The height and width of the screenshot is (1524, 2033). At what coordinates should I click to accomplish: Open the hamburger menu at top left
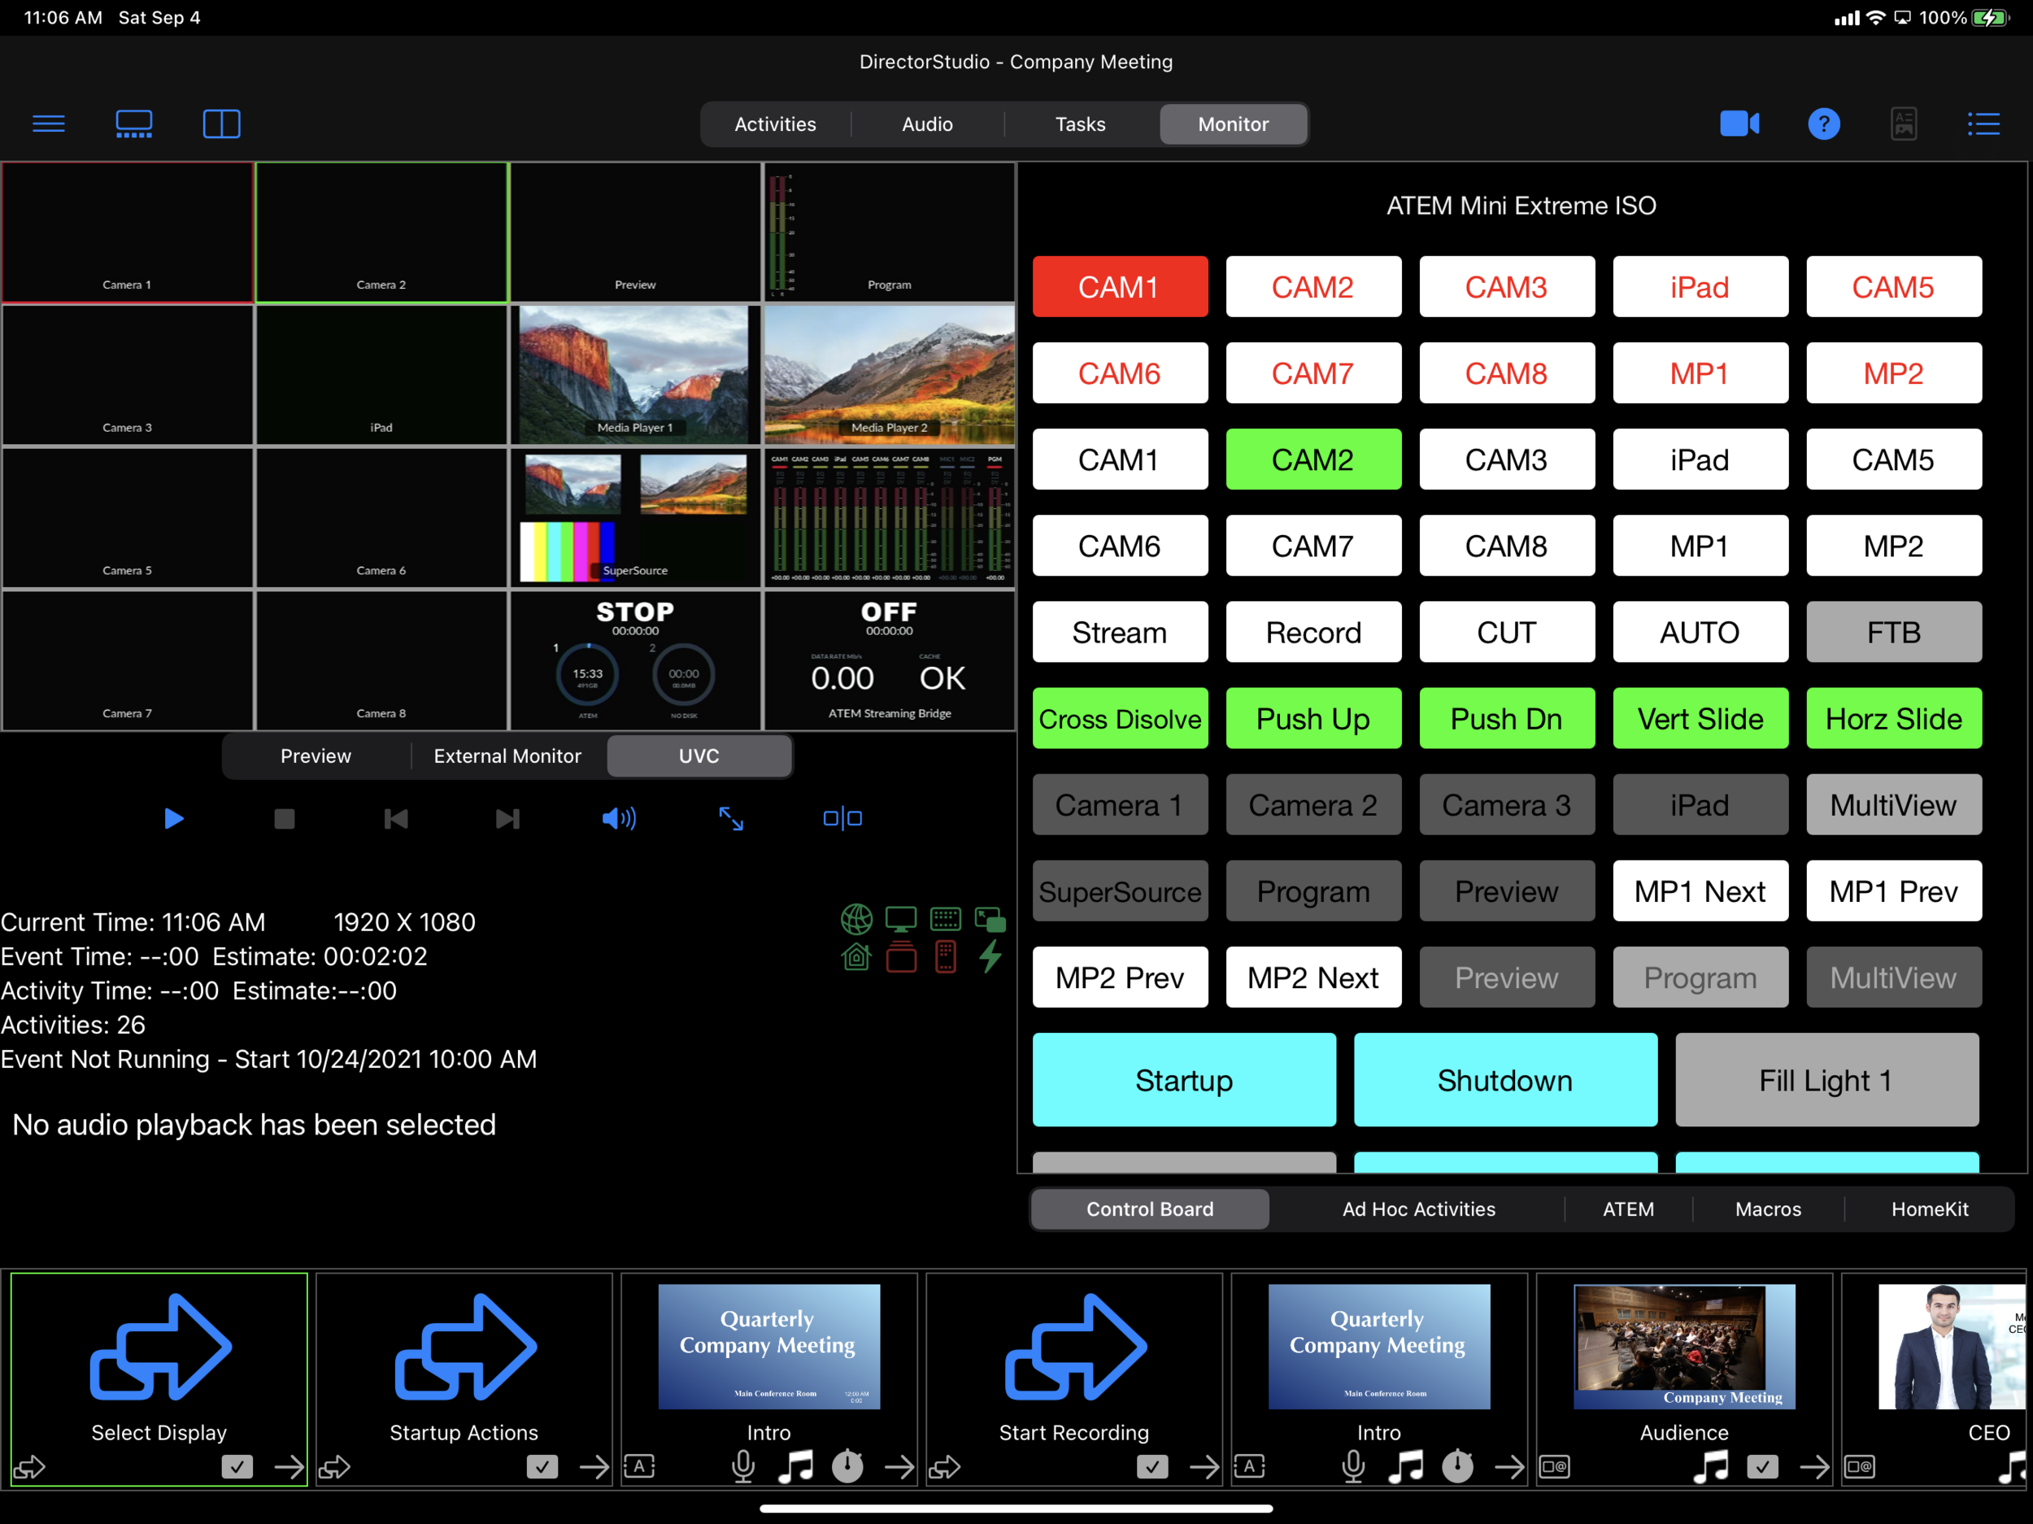tap(48, 123)
